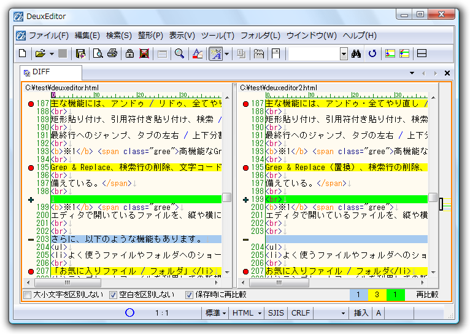470x334 pixels.
Task: Open the ファイル(F) menu
Action: click(x=48, y=36)
